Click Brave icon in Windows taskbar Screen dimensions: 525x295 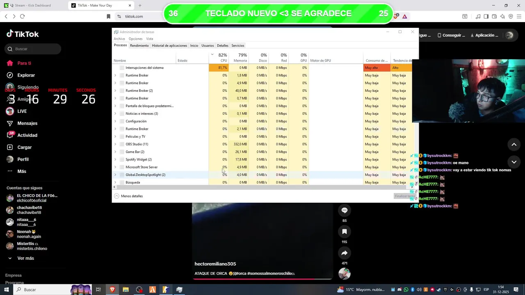coord(112,290)
